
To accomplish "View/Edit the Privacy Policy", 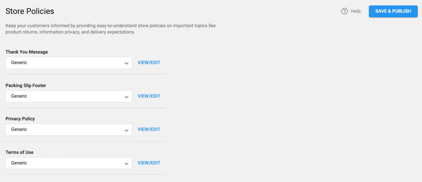I will point(149,129).
